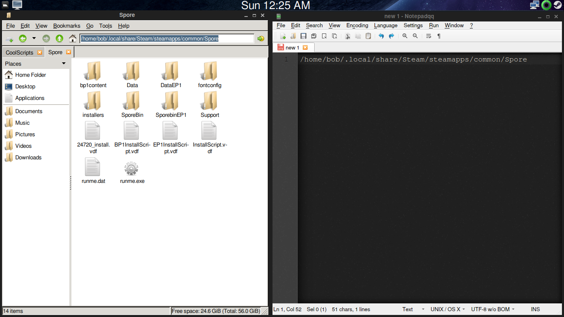
Task: Click the network computers tray icon
Action: tap(535, 5)
